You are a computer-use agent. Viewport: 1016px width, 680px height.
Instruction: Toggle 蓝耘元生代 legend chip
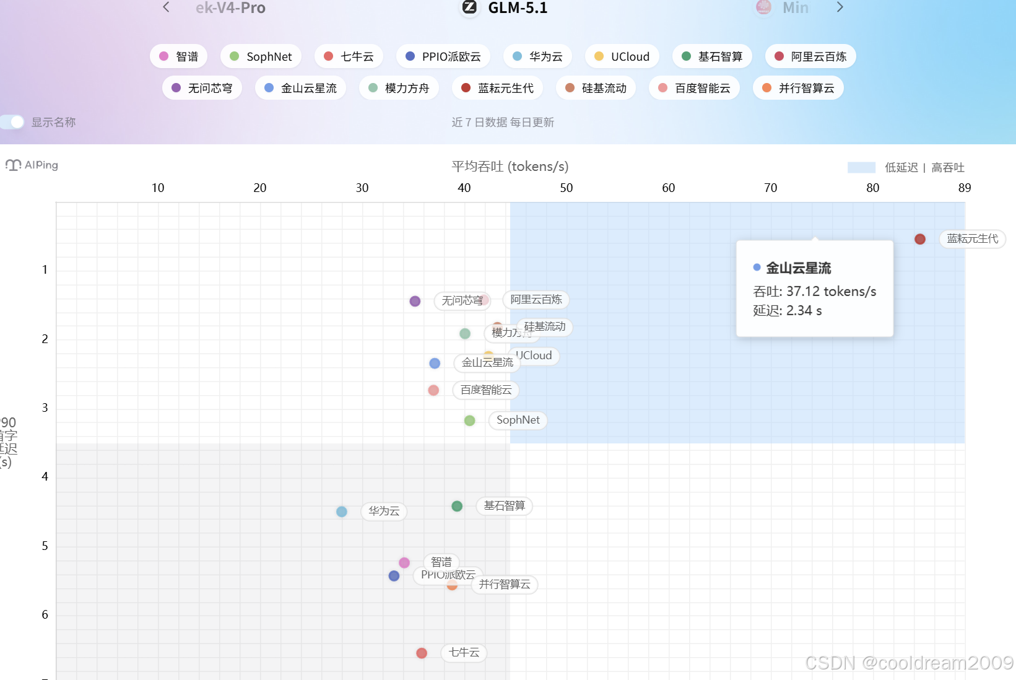[x=497, y=88]
